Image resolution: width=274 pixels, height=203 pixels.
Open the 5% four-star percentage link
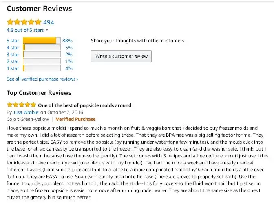(x=68, y=48)
